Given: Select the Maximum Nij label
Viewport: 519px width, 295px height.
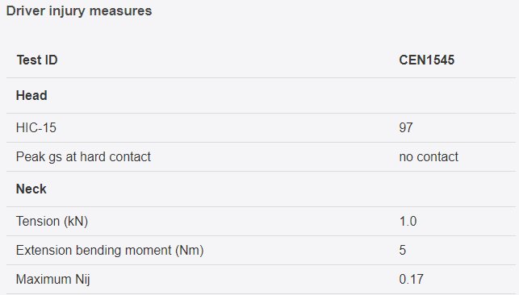Looking at the screenshot, I should tap(53, 280).
